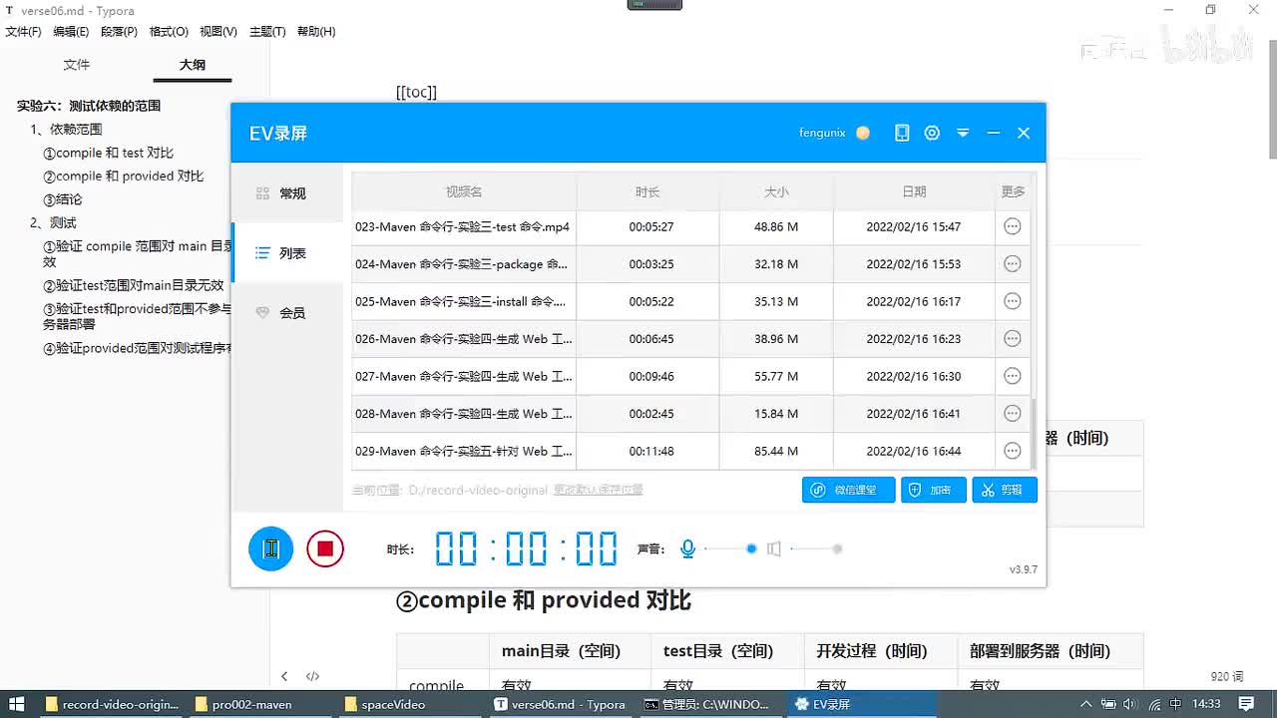Open EV录屏 settings gear
The image size is (1277, 718).
[x=932, y=133]
